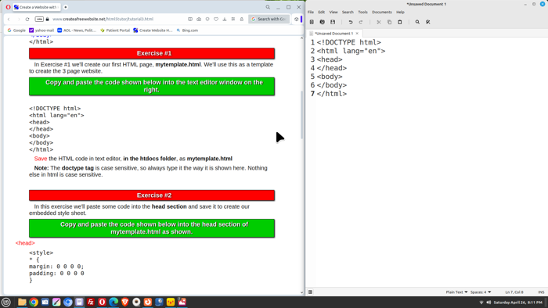This screenshot has width=548, height=308.
Task: Open View menu in text editor
Action: [x=333, y=13]
